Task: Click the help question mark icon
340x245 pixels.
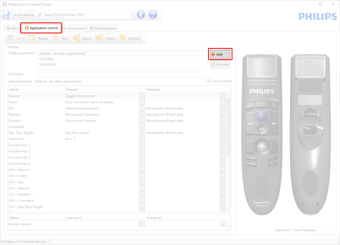Action: (153, 15)
